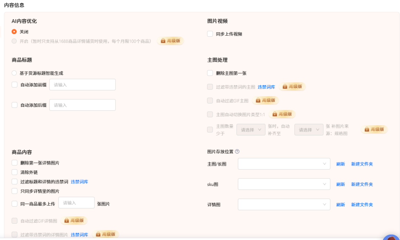This screenshot has width=400, height=240.
Task: Select 基于货源标题智能生成 radio option
Action: click(x=14, y=73)
